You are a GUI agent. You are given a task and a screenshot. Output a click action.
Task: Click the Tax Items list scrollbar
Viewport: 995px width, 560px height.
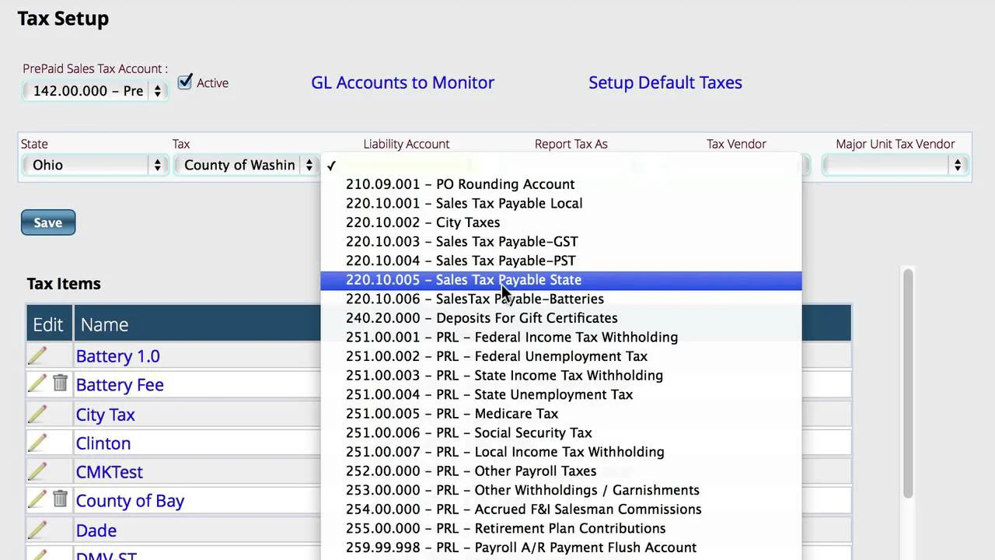coord(907,381)
